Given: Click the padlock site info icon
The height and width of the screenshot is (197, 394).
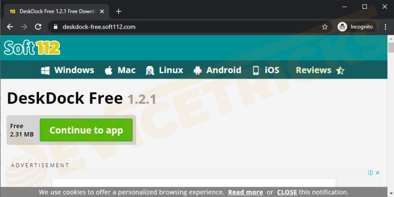Looking at the screenshot, I should click(x=56, y=27).
